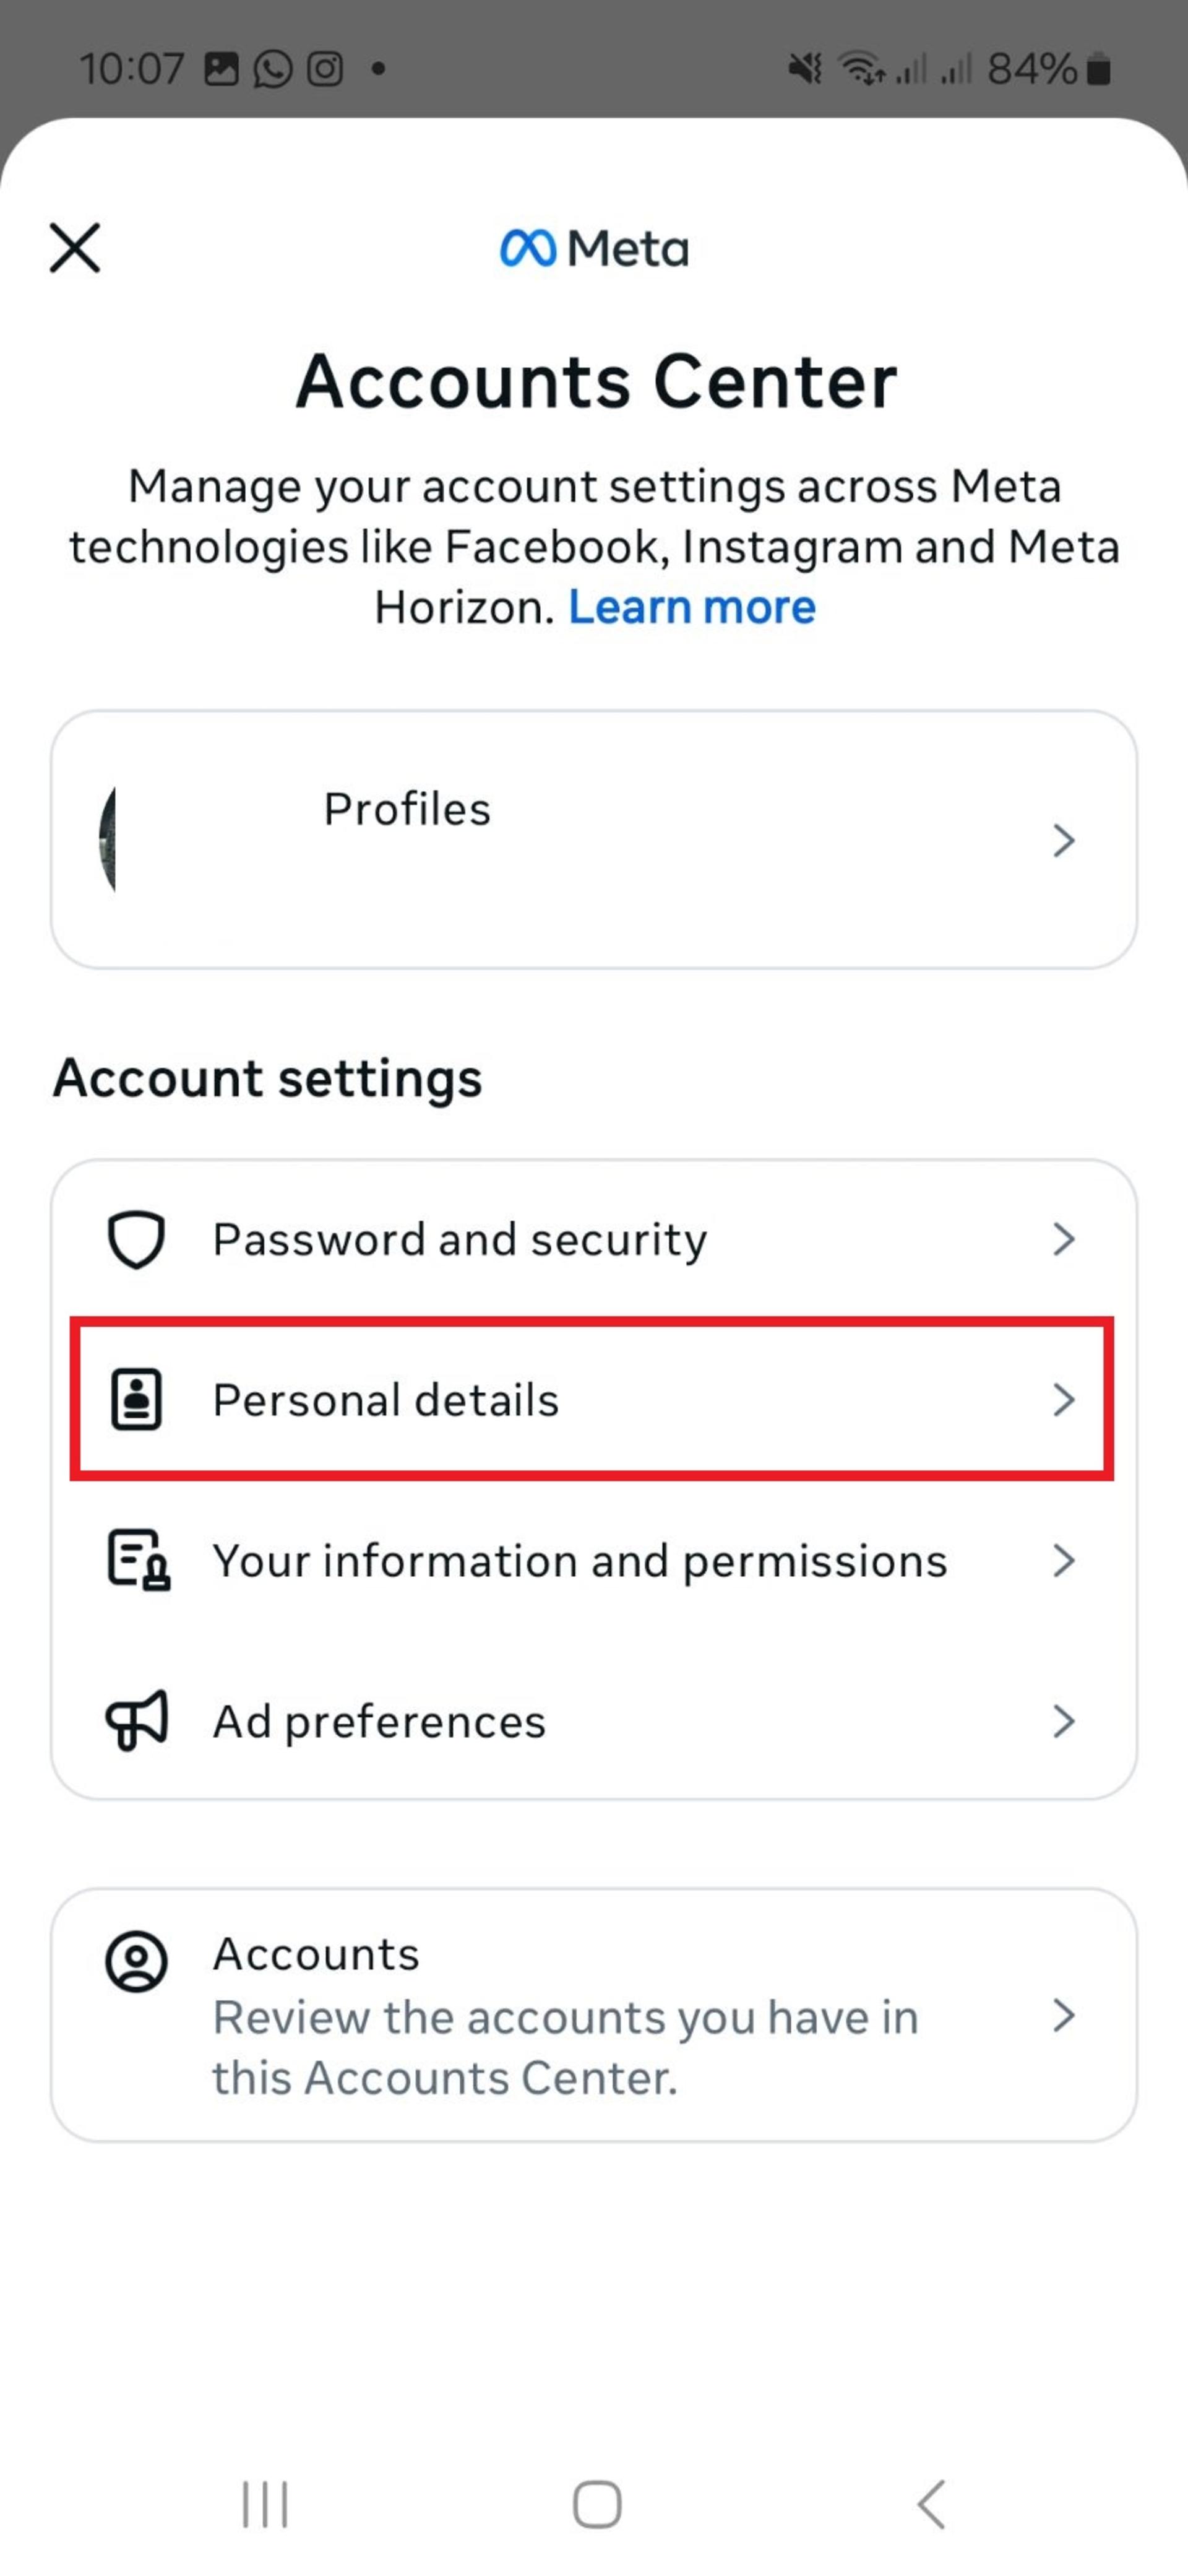Tap the Meta logo at top

[593, 248]
